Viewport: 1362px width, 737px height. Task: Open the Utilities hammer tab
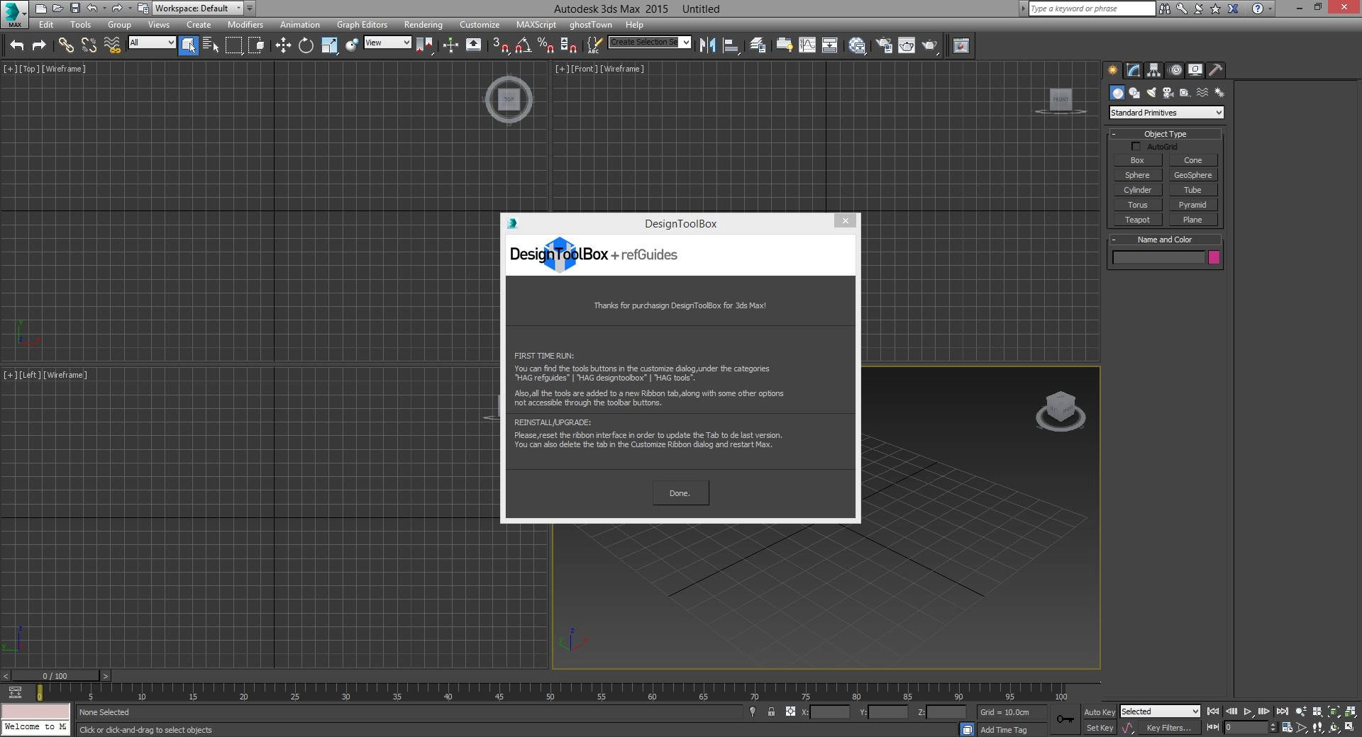coord(1216,69)
